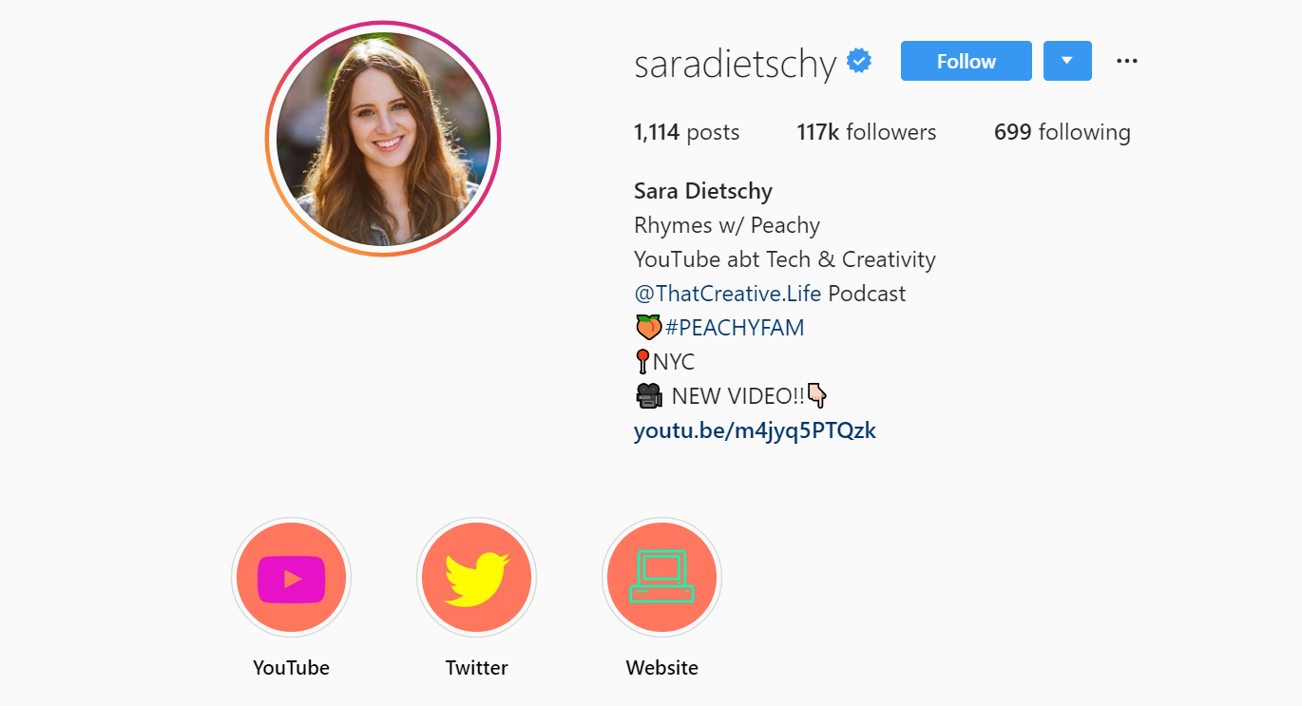Click the peach emoji in bio
The width and height of the screenshot is (1302, 706).
coord(648,328)
